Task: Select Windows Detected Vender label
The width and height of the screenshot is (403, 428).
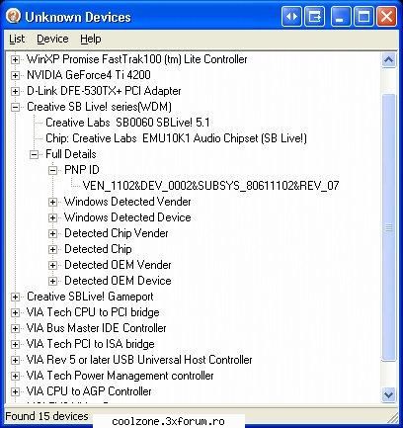Action: tap(127, 202)
